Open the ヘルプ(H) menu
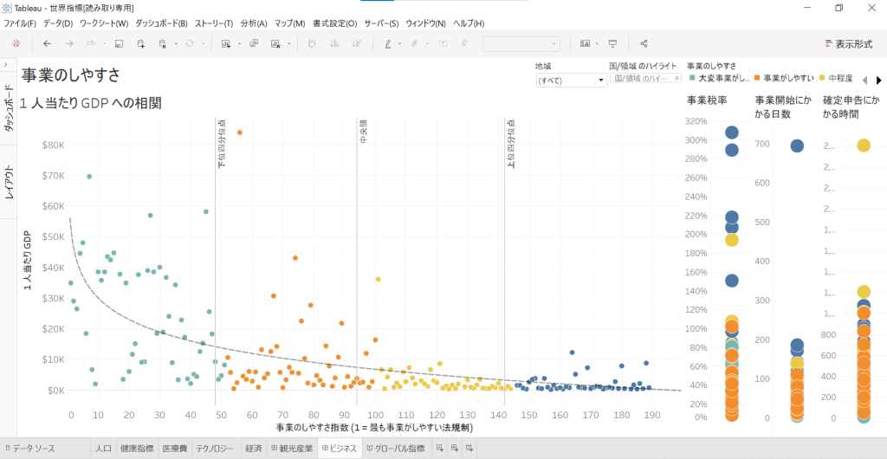887x459 pixels. tap(469, 23)
